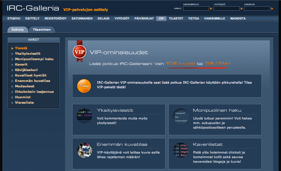Focus the Kanava search input
This screenshot has width=281, height=171.
point(257,9)
